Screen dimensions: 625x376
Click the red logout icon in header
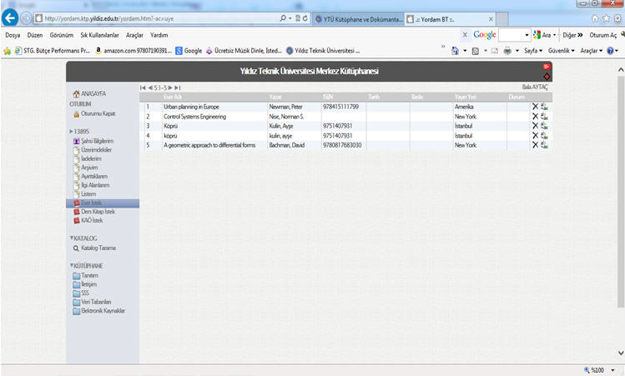click(547, 66)
